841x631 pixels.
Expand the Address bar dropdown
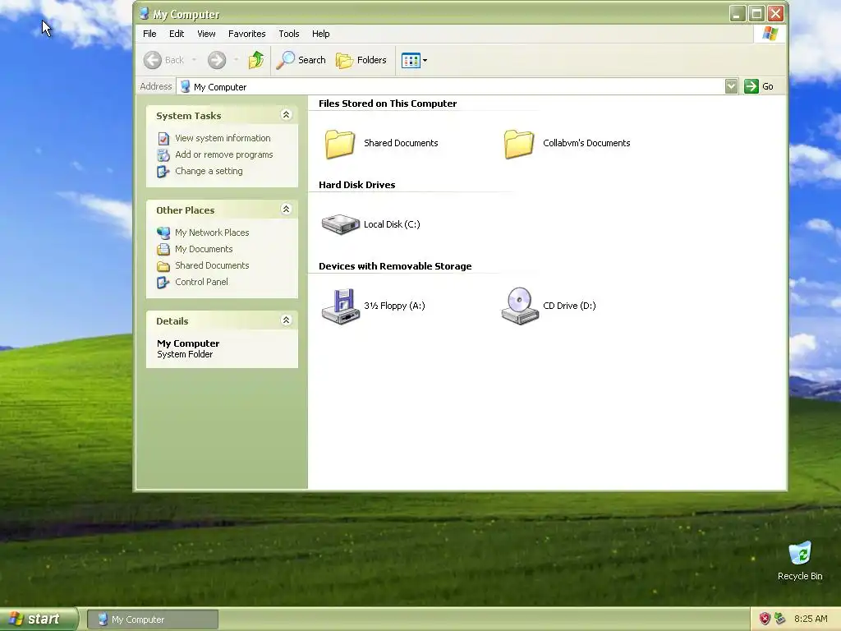pos(731,86)
